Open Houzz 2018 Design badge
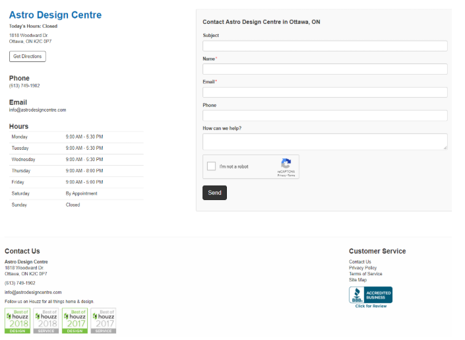The image size is (465, 340). (x=18, y=321)
